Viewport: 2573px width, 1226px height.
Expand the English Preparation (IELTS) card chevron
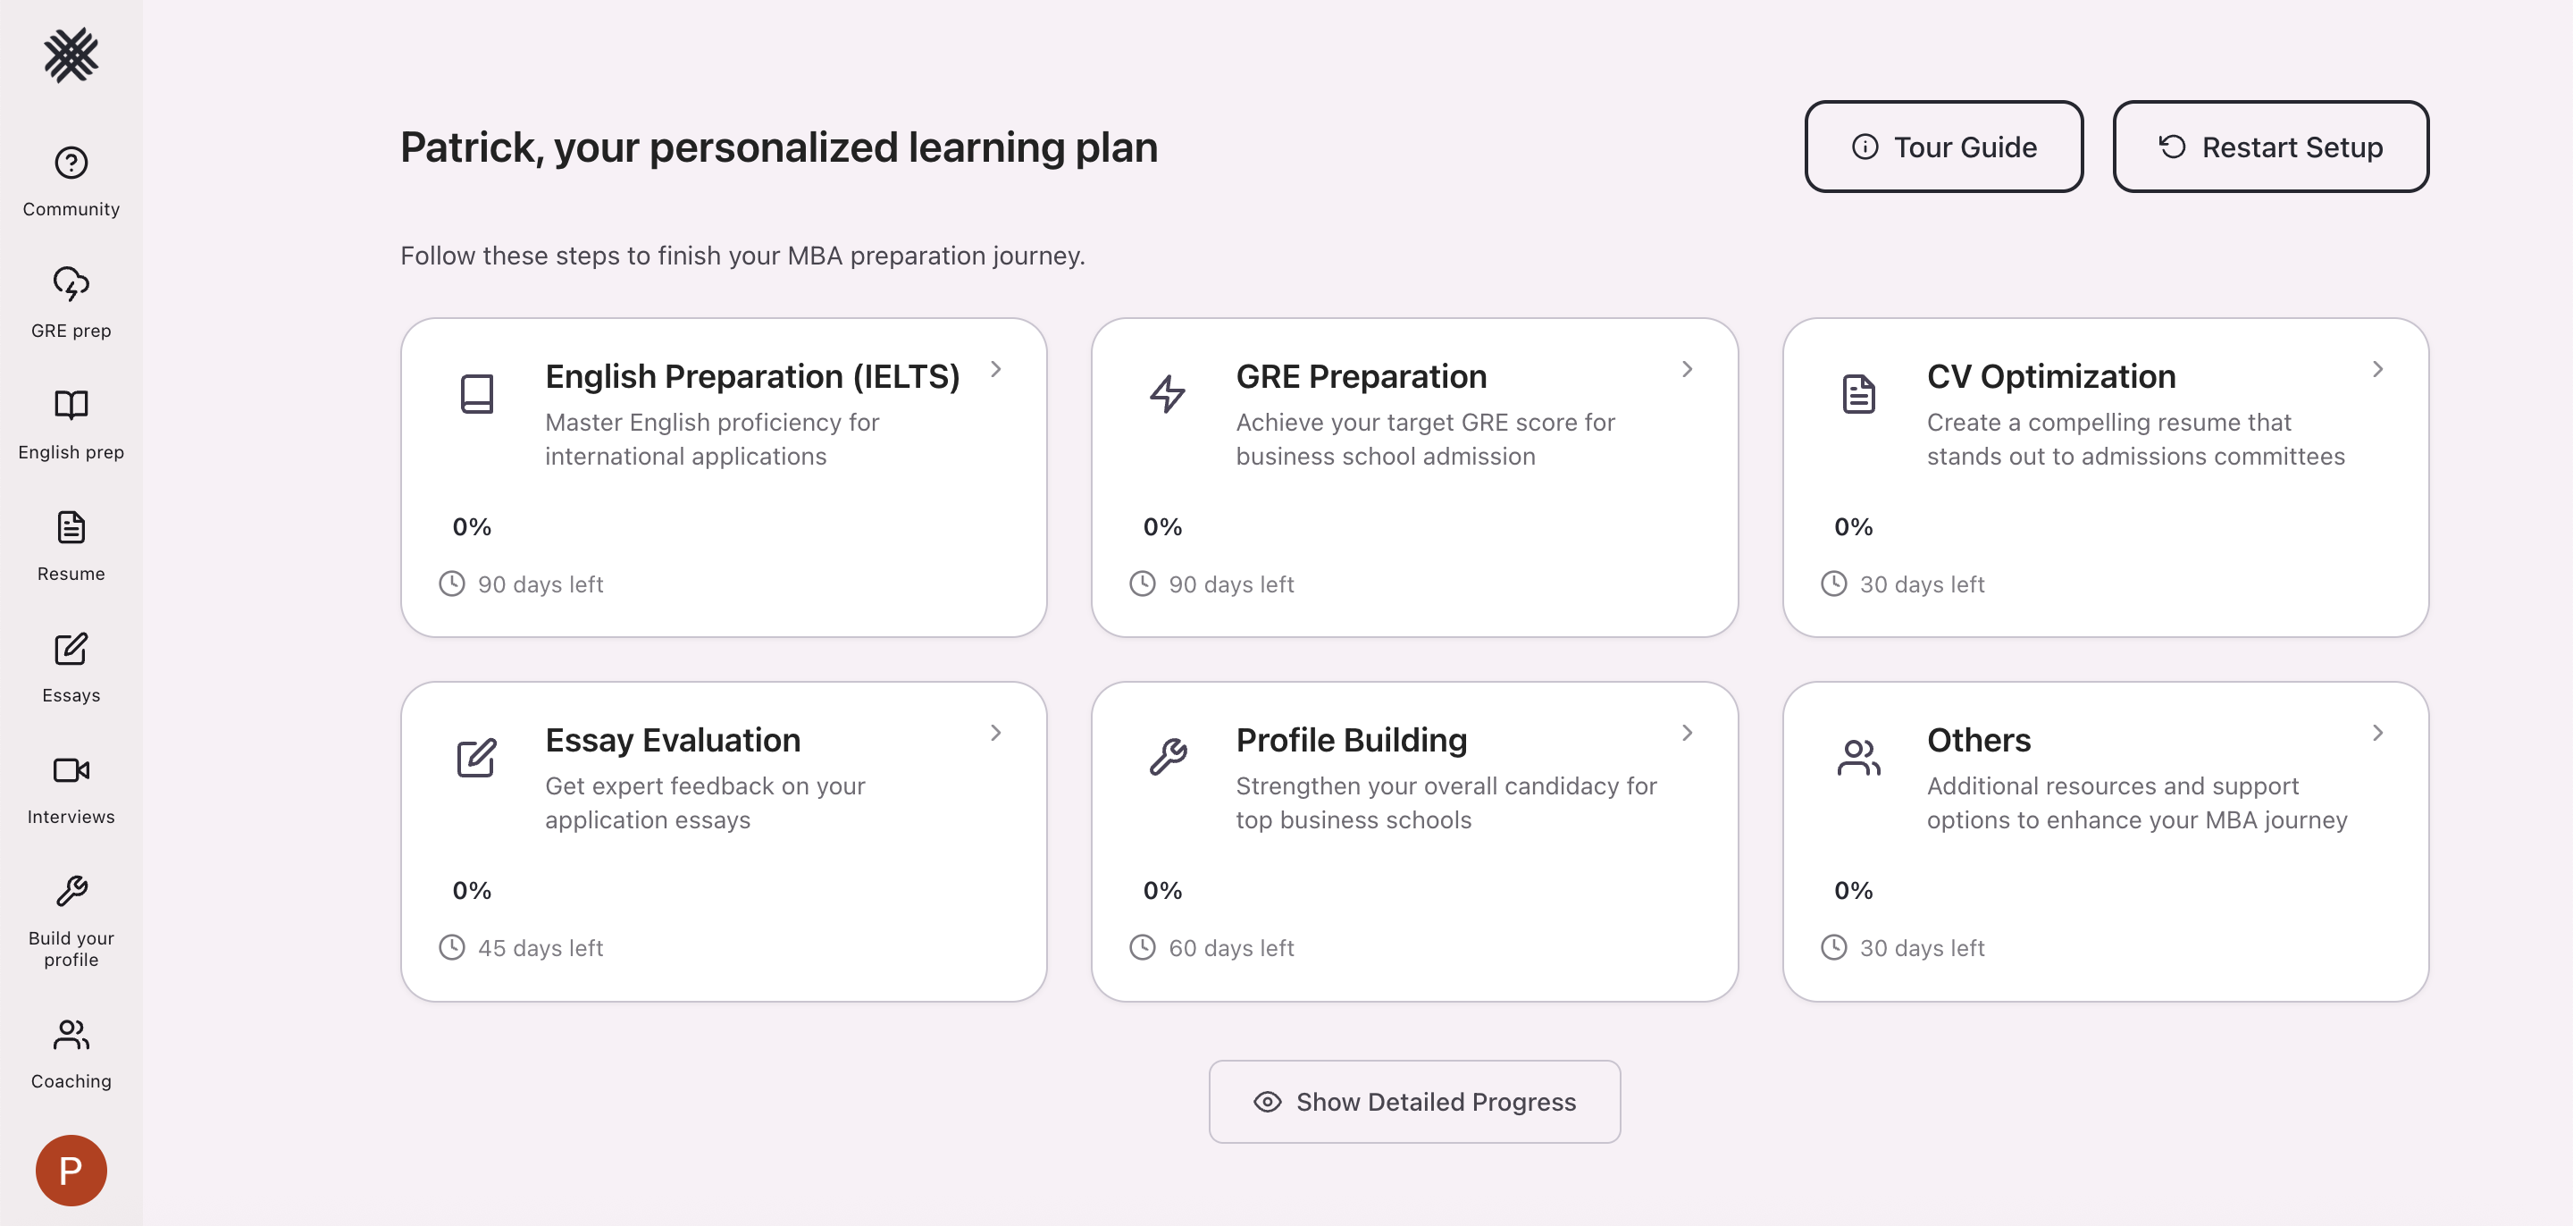coord(996,370)
